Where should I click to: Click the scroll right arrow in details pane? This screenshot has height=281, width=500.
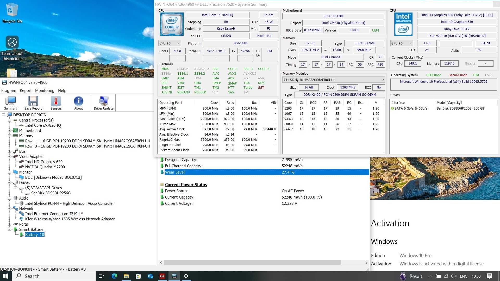[x=366, y=263]
